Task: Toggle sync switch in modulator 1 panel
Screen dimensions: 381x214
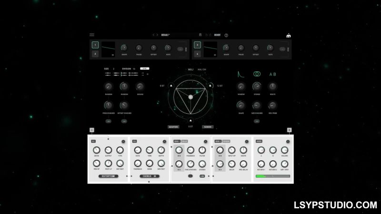Action: point(180,49)
